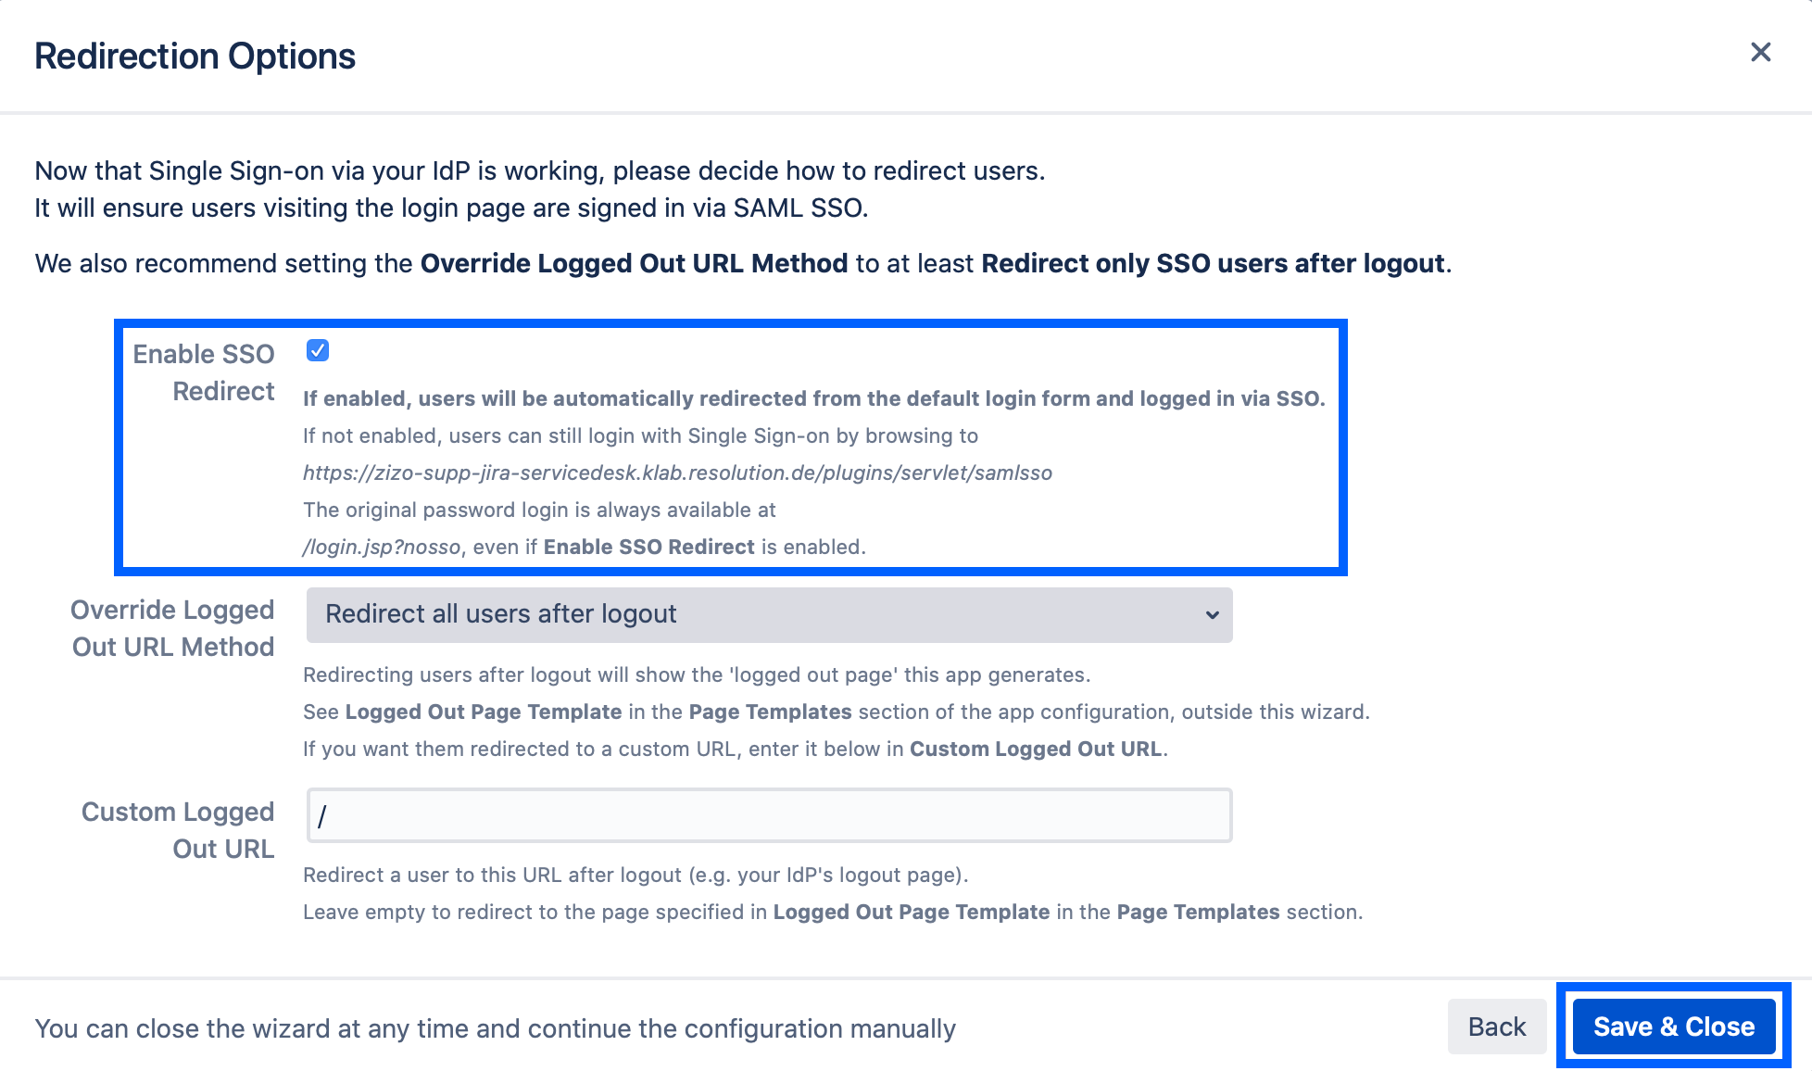This screenshot has height=1071, width=1812.
Task: Close the Redirection Options dialog
Action: tap(1760, 53)
